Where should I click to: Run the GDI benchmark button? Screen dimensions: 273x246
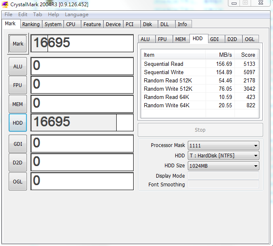coord(18,144)
